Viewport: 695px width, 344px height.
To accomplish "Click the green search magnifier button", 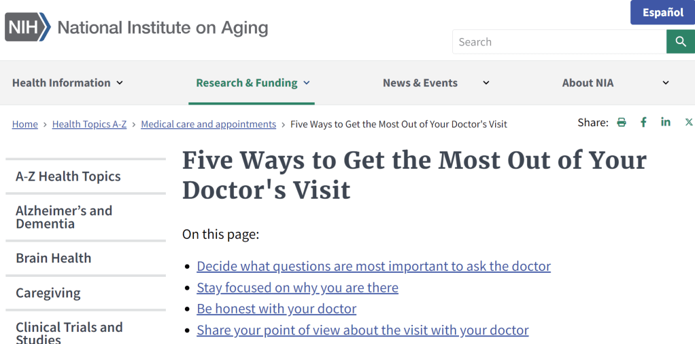I will (680, 42).
